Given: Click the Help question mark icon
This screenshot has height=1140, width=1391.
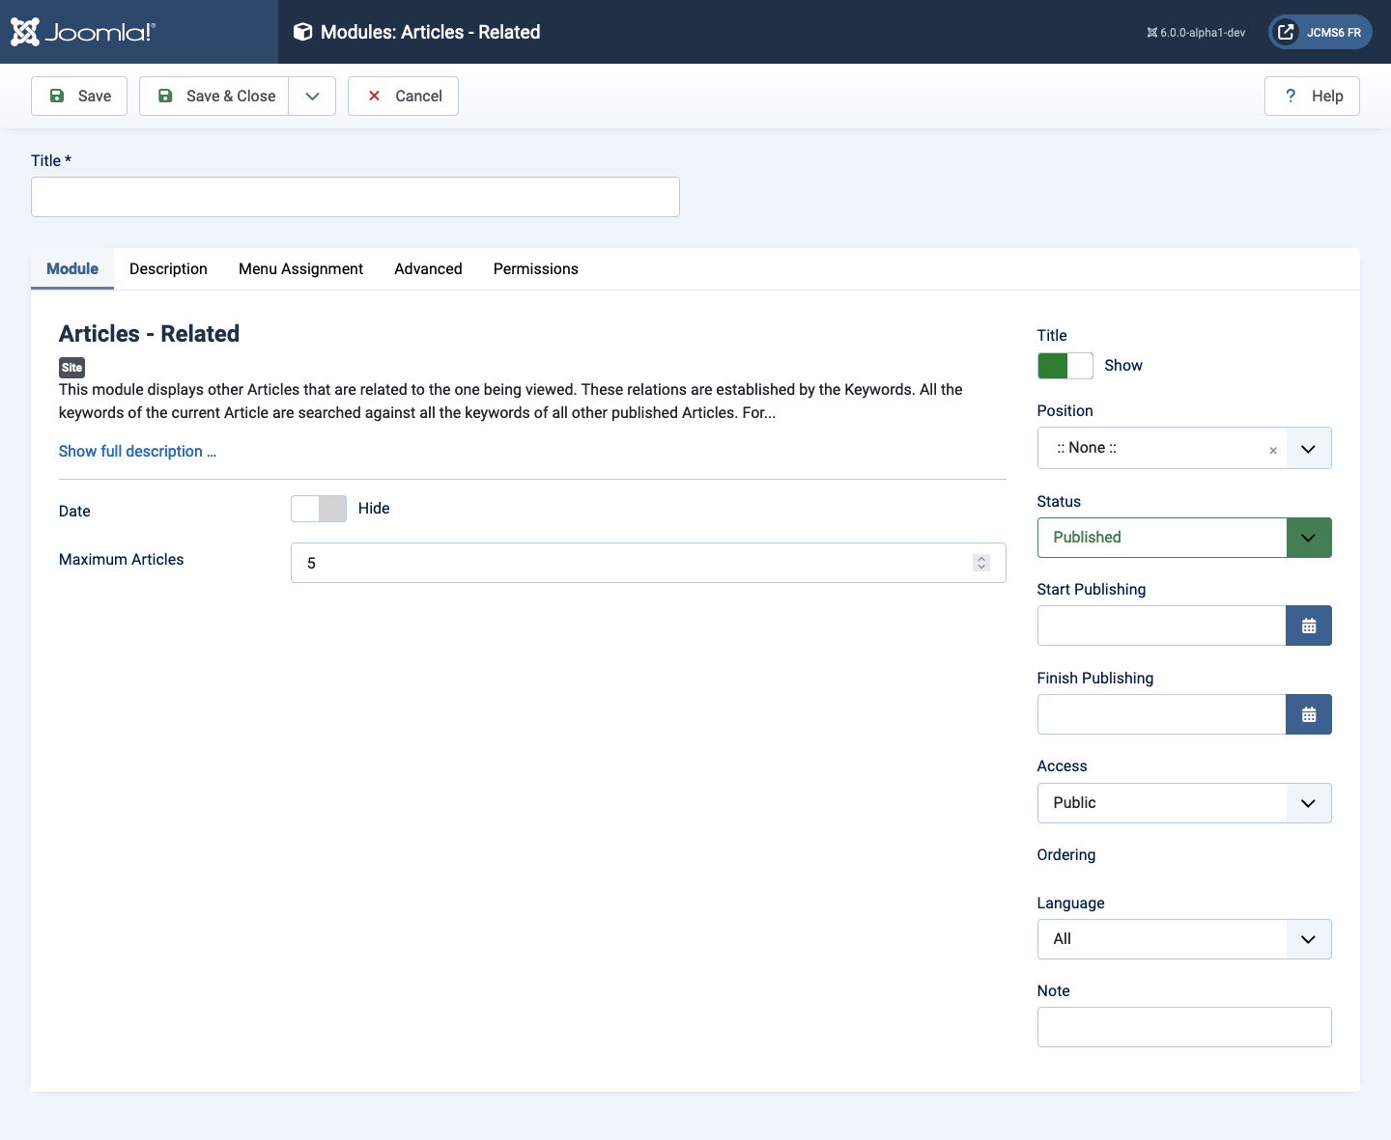Looking at the screenshot, I should (x=1291, y=96).
